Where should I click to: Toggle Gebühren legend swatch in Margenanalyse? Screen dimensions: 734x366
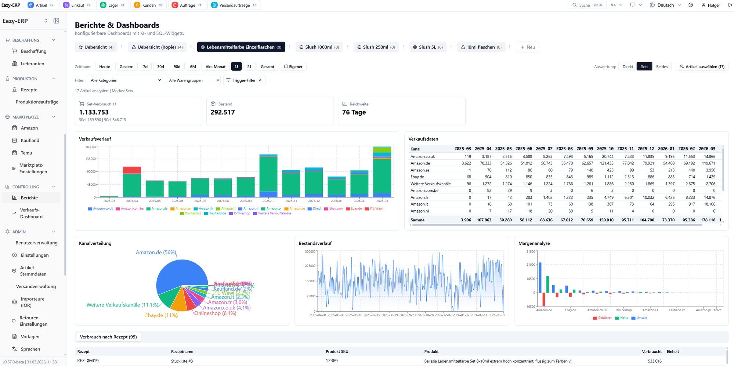(x=595, y=318)
